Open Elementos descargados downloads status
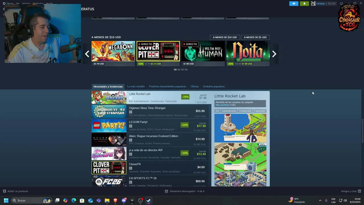This screenshot has width=364, height=205. tap(187, 191)
